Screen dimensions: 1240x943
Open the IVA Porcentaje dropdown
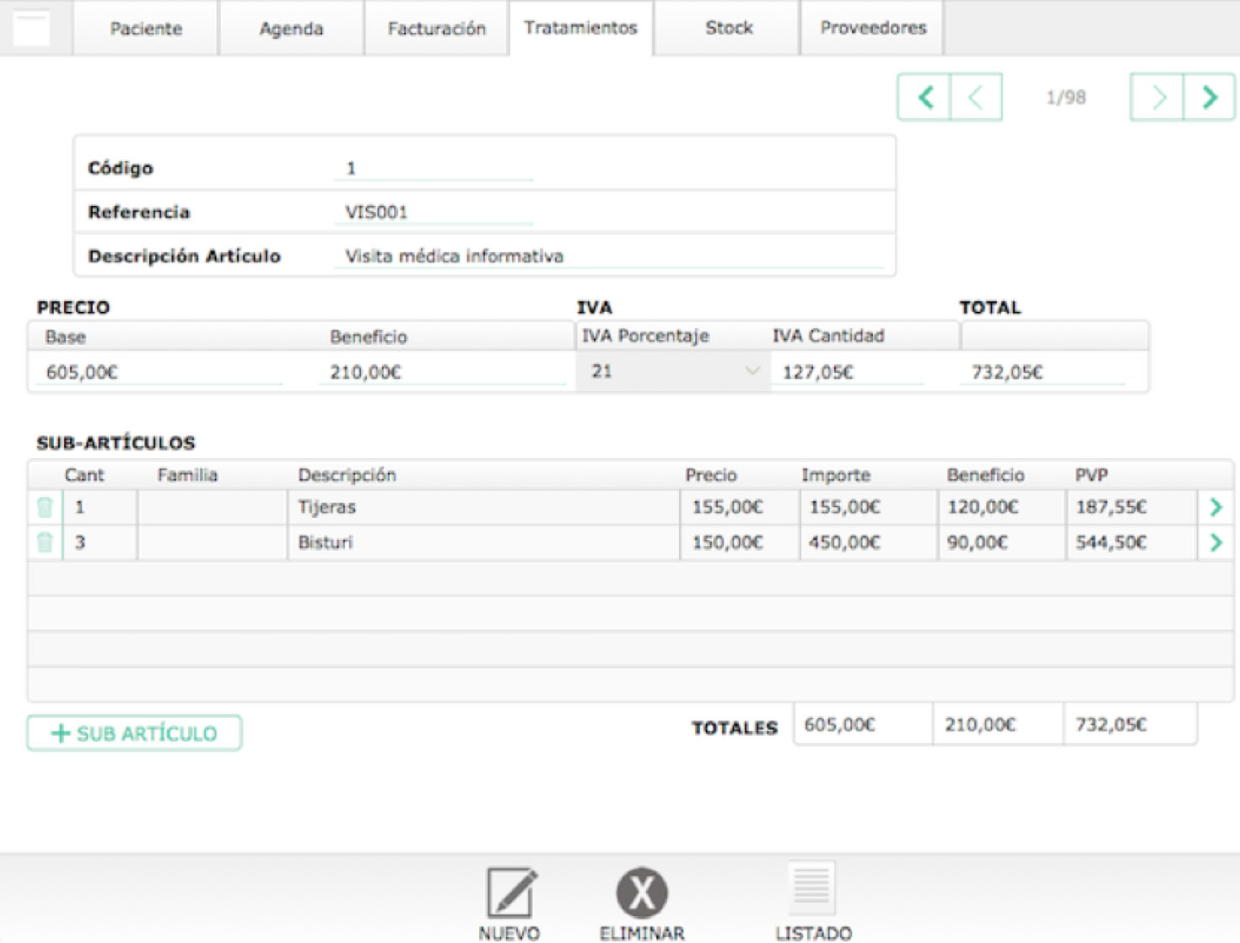(x=673, y=371)
